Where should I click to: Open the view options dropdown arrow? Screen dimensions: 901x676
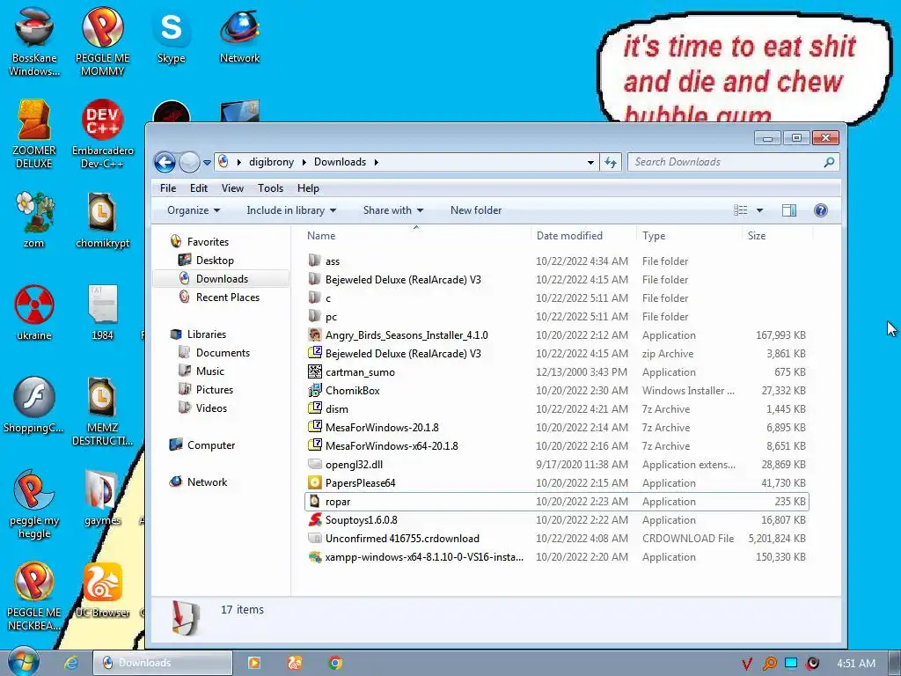pyautogui.click(x=759, y=210)
